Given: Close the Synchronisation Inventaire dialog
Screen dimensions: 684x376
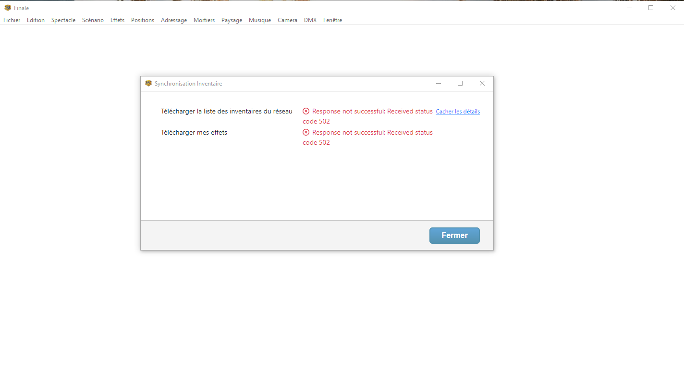Looking at the screenshot, I should (x=482, y=83).
